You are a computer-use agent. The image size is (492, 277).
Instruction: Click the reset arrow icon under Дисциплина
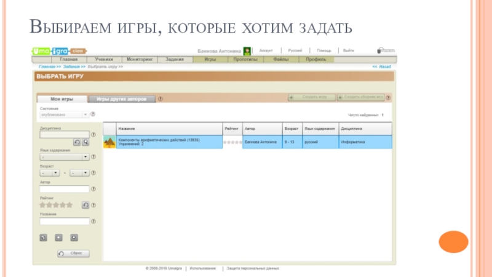[x=77, y=142]
